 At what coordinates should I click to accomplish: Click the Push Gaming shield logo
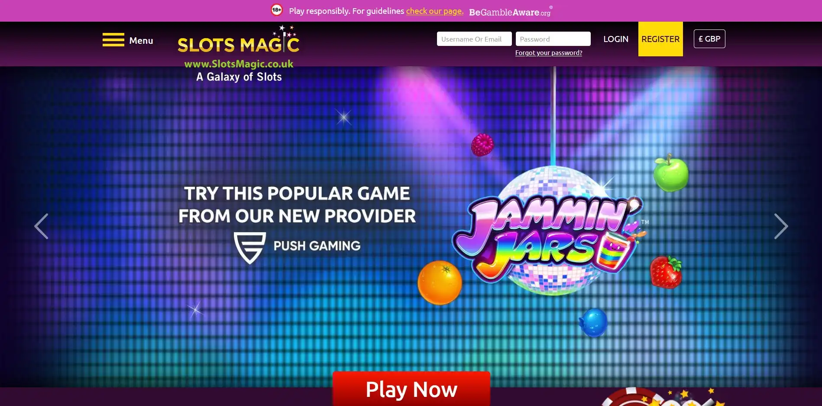[x=250, y=247]
